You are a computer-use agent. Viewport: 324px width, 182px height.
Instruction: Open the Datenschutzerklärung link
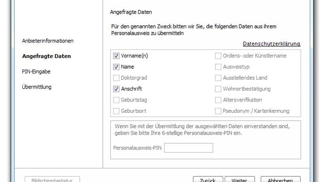tap(271, 44)
